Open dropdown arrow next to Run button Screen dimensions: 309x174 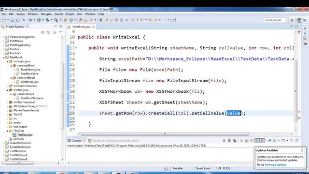pos(43,20)
